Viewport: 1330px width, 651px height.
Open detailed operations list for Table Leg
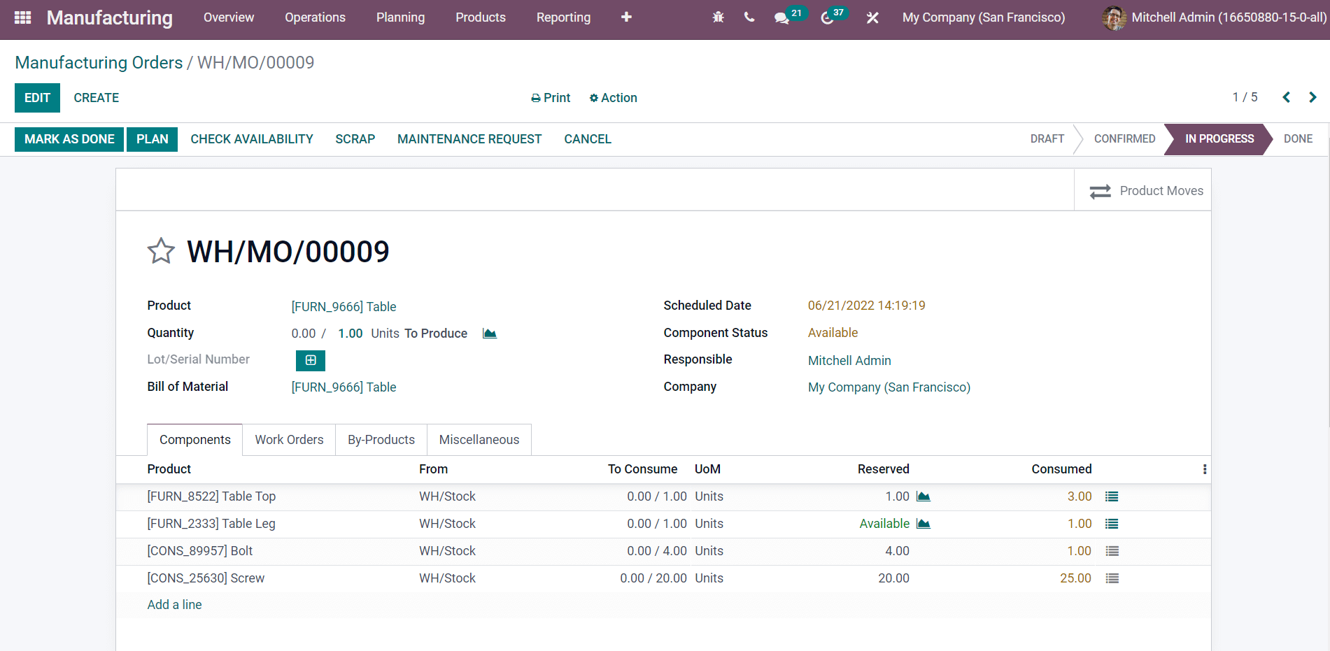(1112, 524)
